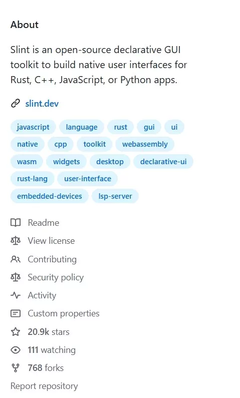Image resolution: width=240 pixels, height=398 pixels.
Task: Select the lsp-server topic tag
Action: 115,196
